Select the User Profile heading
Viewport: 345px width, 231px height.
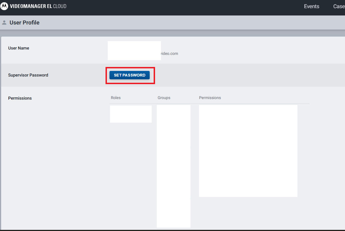[24, 23]
